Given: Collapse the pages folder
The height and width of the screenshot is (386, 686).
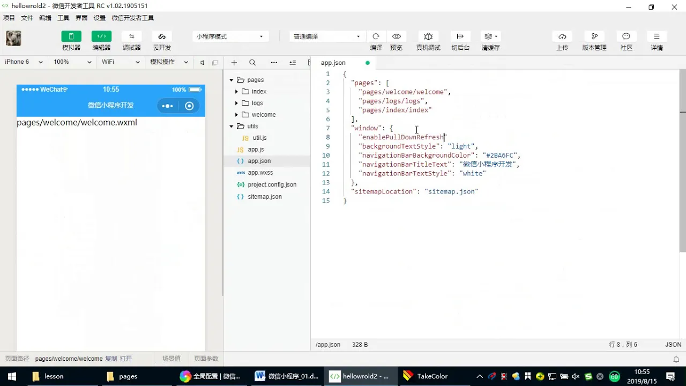Looking at the screenshot, I should point(232,80).
